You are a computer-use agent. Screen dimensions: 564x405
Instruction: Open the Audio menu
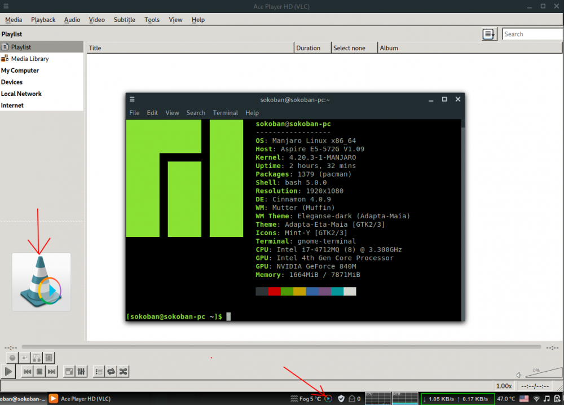point(72,20)
